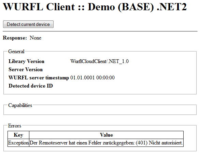Click the Detect current device button
This screenshot has height=154, width=200.
click(28, 24)
